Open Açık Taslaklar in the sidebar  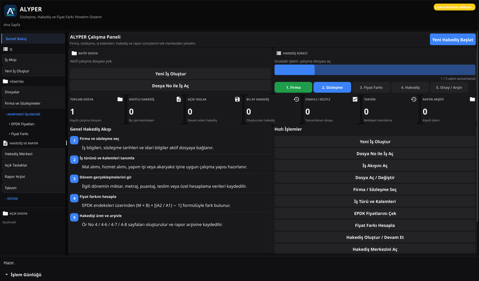tap(34, 165)
